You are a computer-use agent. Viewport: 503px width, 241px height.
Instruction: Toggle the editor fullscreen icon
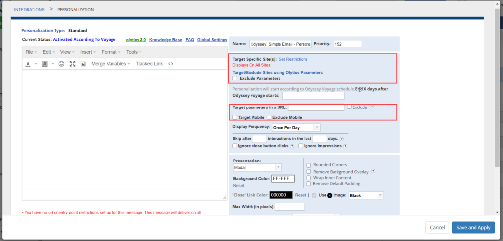pyautogui.click(x=72, y=64)
